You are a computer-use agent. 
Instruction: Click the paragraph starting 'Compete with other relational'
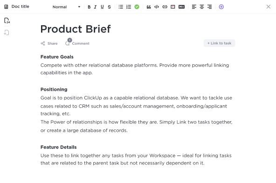pos(135,69)
